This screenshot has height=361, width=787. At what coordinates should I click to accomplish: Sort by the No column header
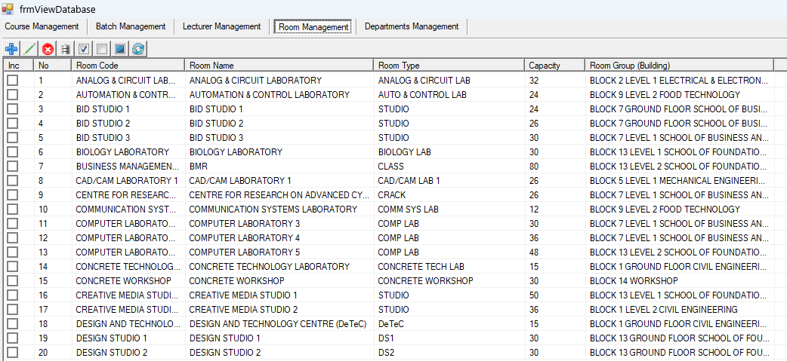pyautogui.click(x=53, y=66)
